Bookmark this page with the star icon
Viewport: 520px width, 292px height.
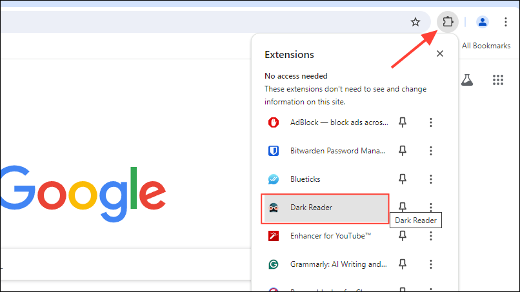[x=415, y=22]
